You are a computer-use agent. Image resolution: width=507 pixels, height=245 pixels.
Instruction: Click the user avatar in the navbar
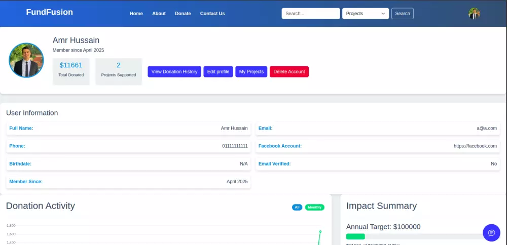474,14
